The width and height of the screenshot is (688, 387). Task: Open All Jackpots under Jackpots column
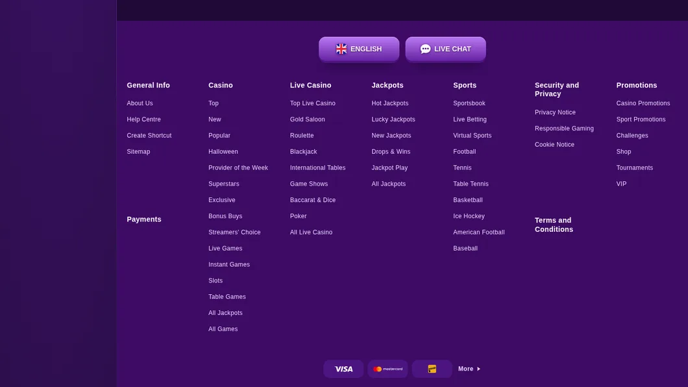point(388,184)
